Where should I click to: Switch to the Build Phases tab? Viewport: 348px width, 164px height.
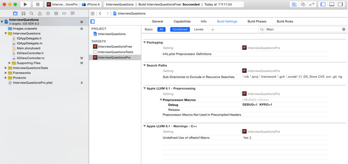(257, 21)
